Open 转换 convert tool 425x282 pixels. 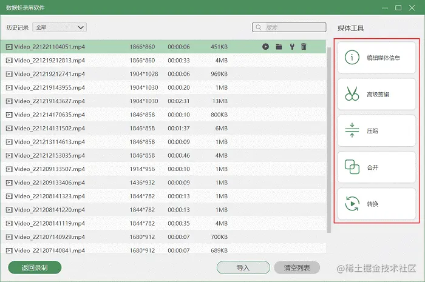[x=376, y=204]
